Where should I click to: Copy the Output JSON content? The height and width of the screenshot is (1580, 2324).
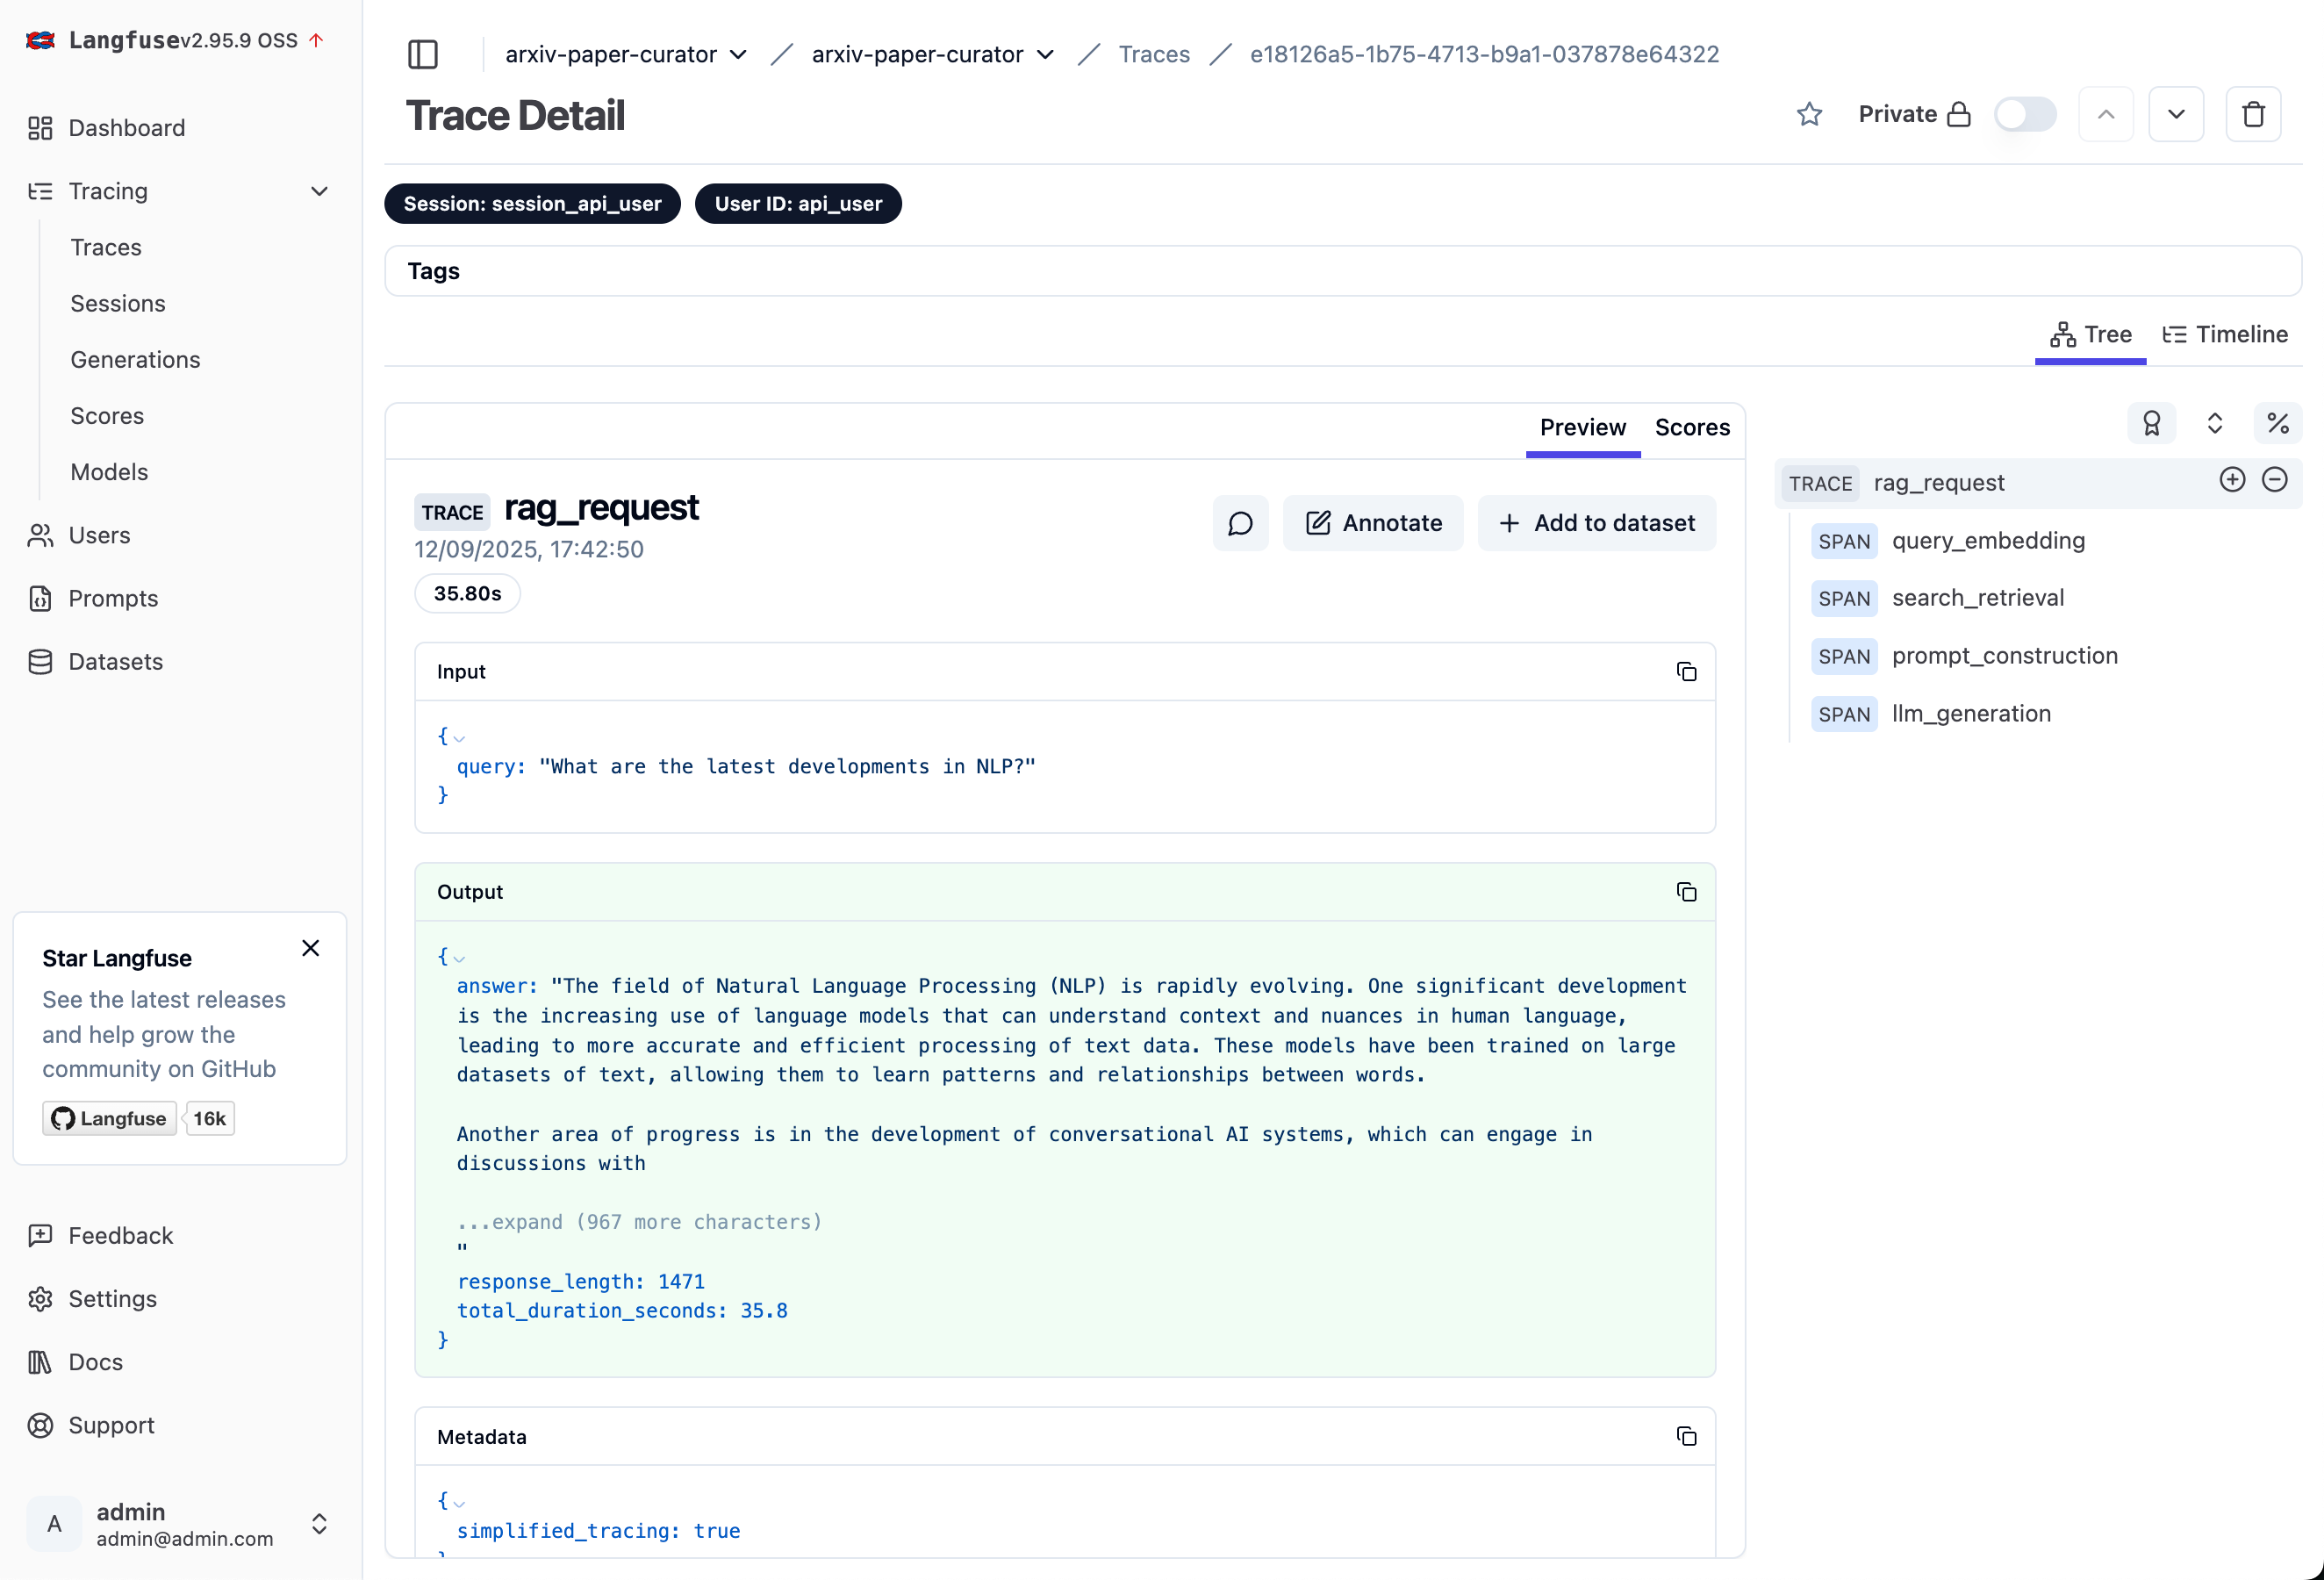pyautogui.click(x=1686, y=892)
